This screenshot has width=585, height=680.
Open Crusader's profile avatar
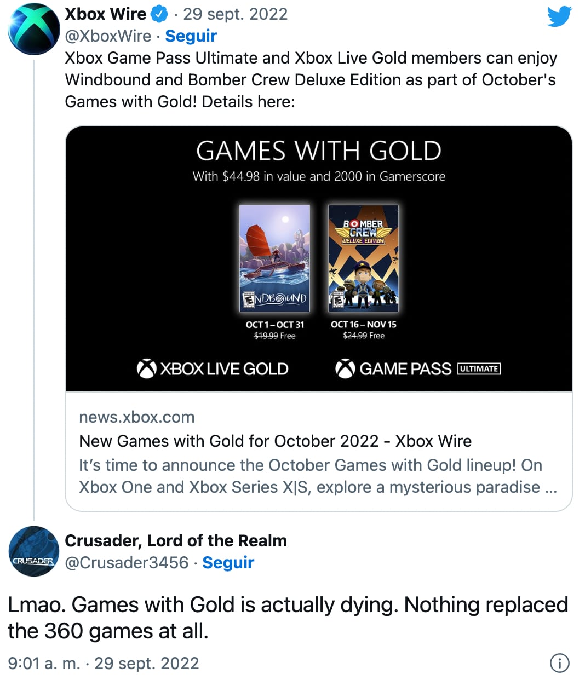click(33, 551)
